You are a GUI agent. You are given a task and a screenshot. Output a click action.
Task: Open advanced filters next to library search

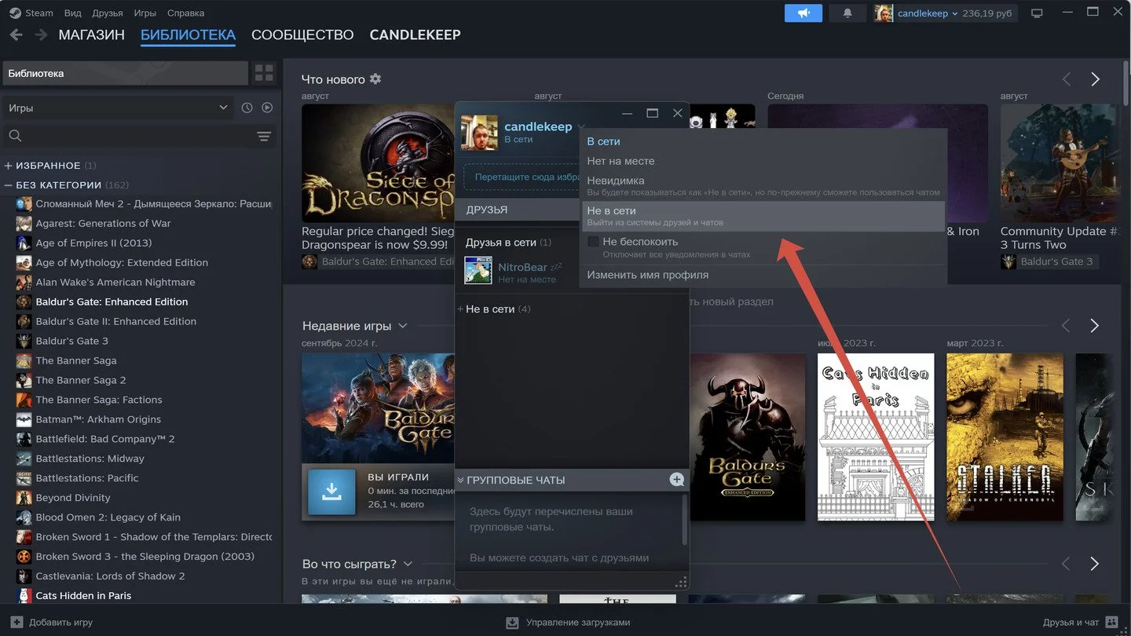tap(264, 136)
